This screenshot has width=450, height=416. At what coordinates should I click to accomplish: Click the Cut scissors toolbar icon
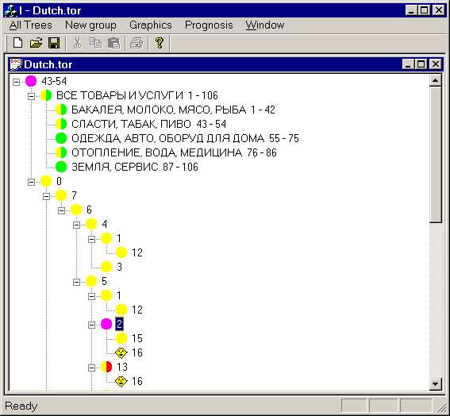(x=77, y=43)
